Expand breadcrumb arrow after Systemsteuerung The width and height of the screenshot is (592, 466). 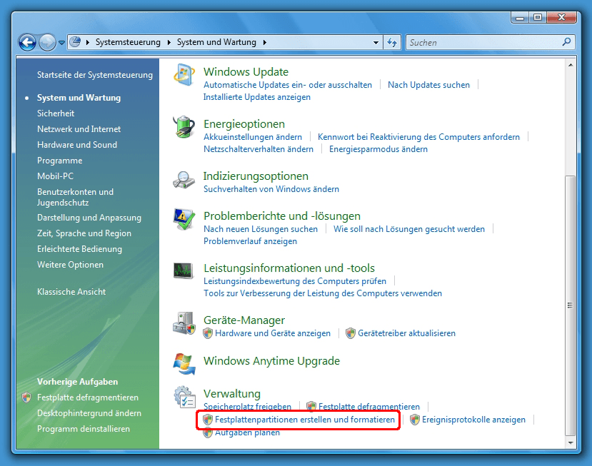click(x=169, y=42)
